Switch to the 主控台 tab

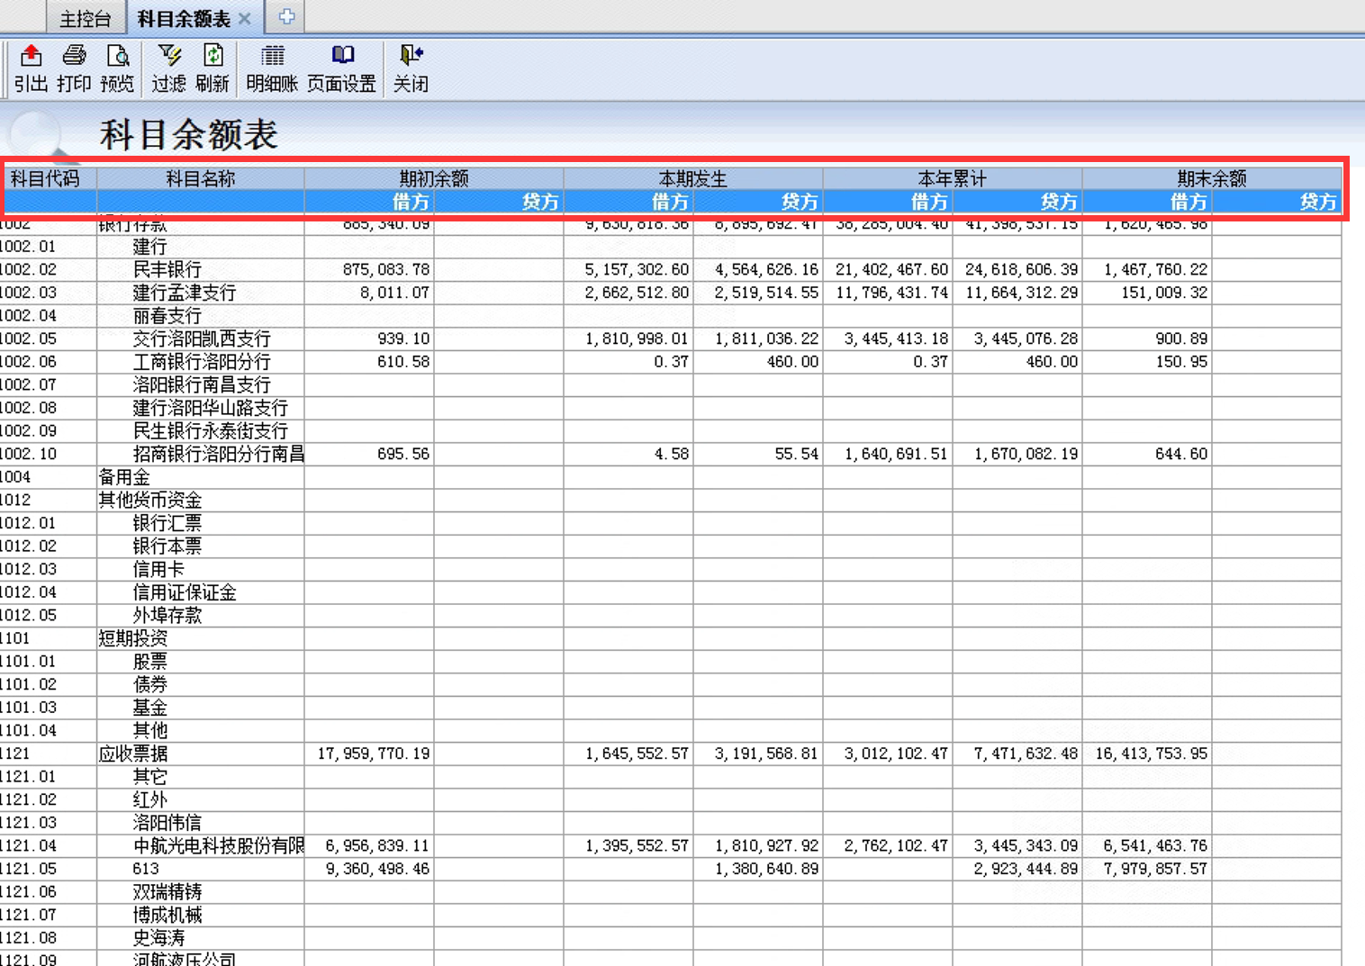[85, 19]
